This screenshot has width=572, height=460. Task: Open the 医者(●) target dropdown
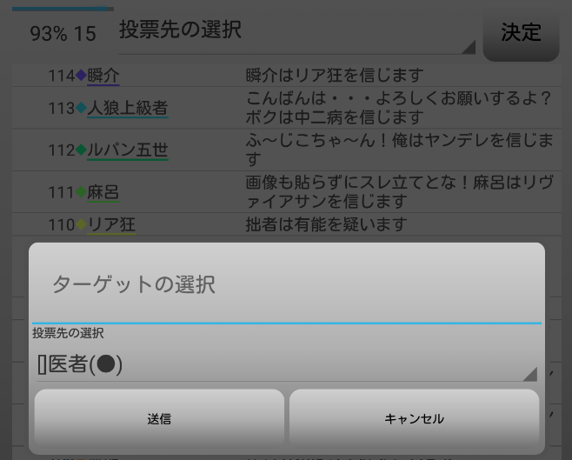point(287,364)
